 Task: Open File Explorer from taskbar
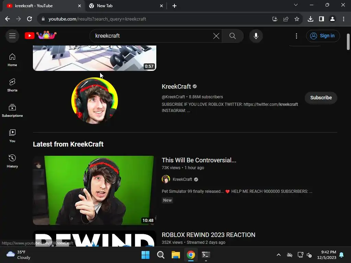pos(176,255)
